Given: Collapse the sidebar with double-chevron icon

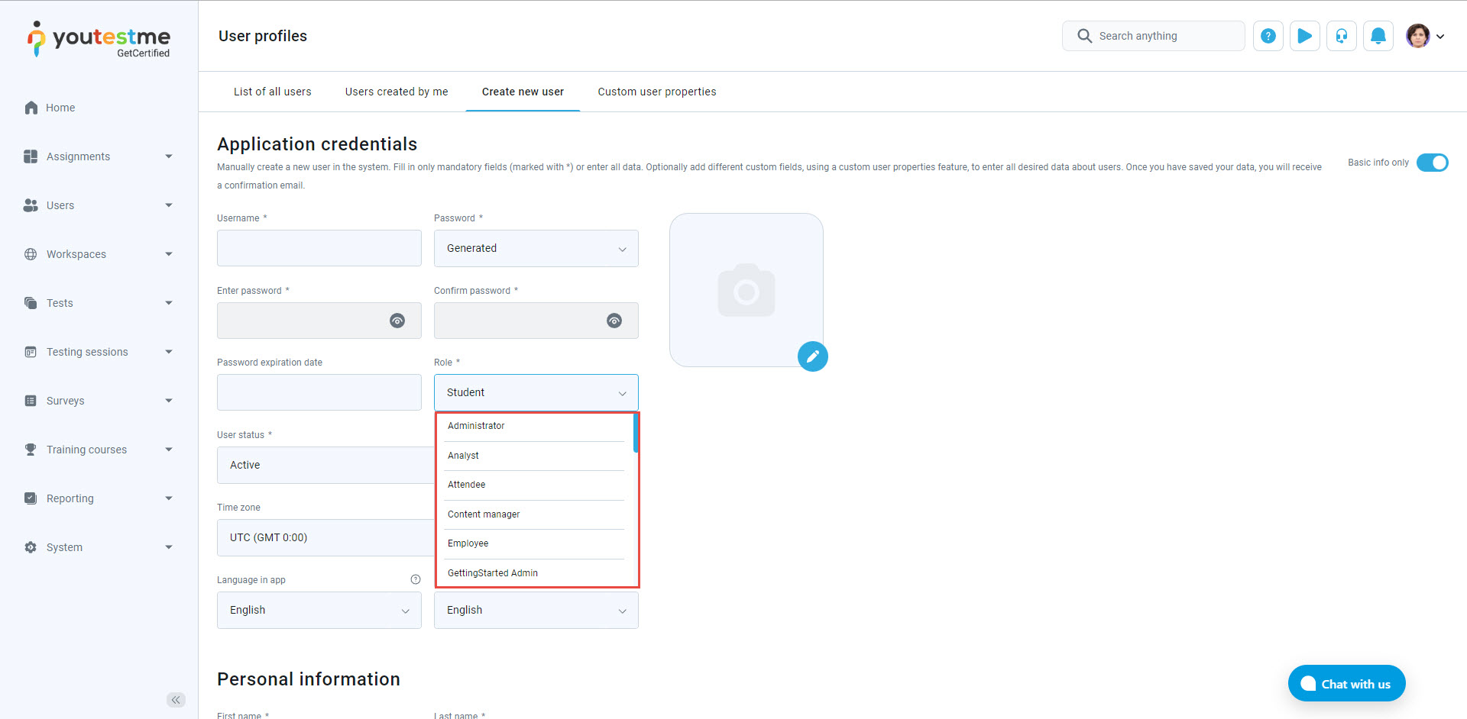Looking at the screenshot, I should click(176, 700).
